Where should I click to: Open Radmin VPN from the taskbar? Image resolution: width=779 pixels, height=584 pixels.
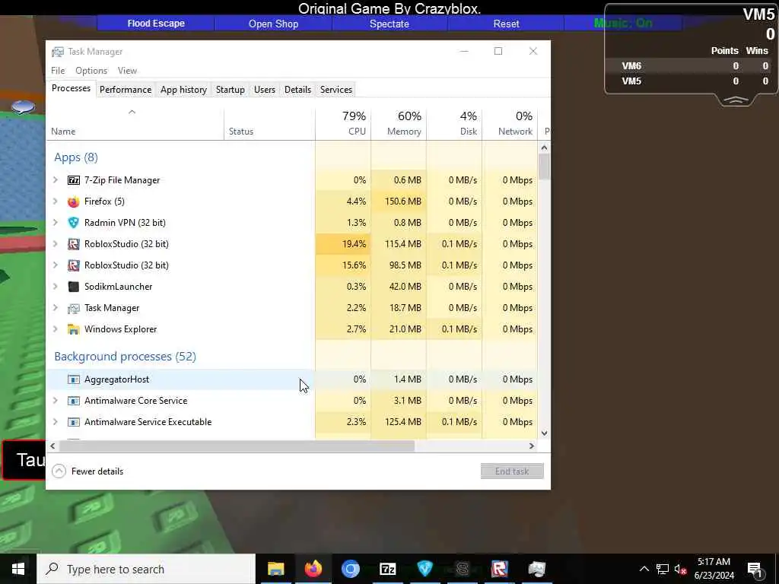coord(424,569)
